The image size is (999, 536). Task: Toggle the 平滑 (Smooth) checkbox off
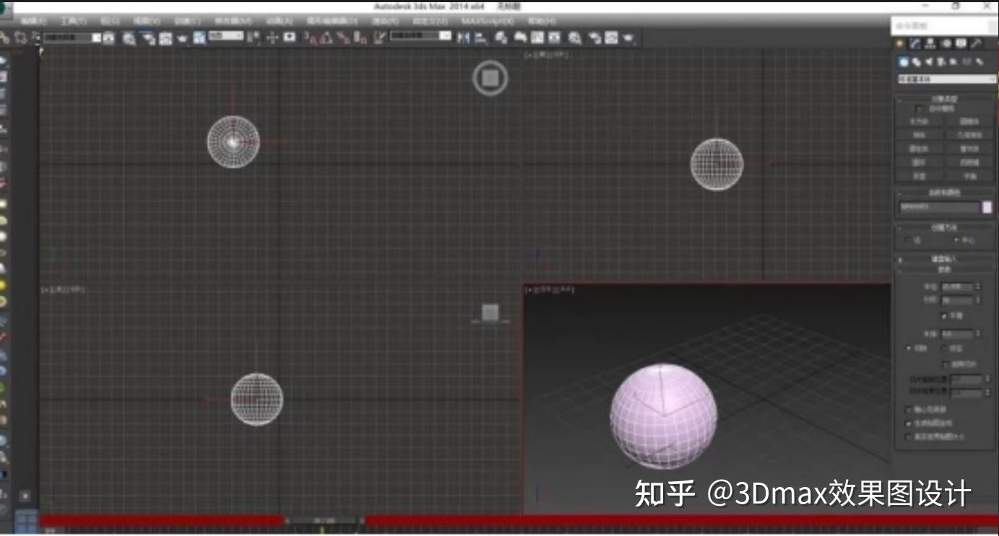pyautogui.click(x=944, y=315)
